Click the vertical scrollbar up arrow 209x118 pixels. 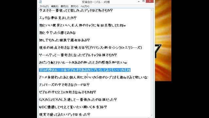coord(152,10)
